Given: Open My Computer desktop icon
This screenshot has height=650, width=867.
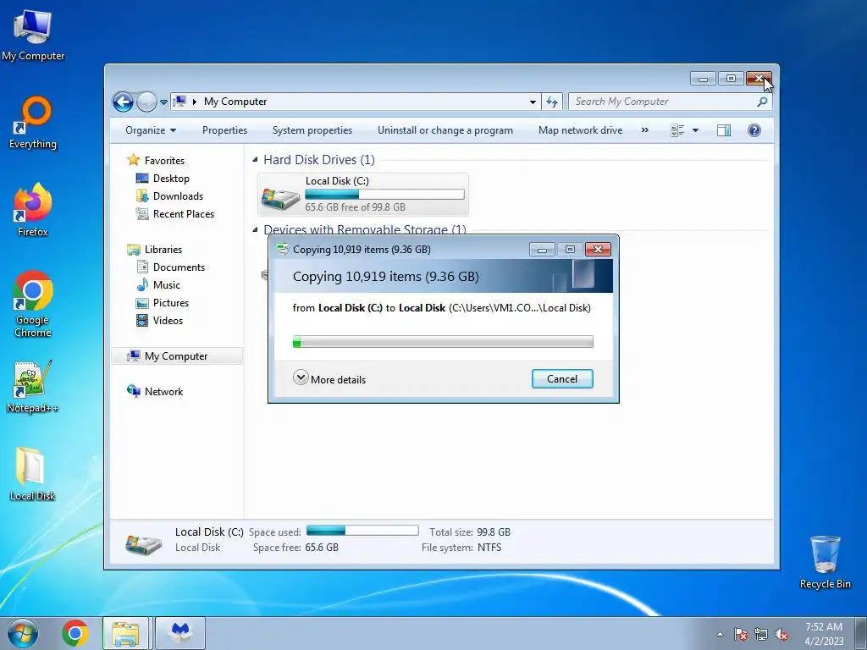Looking at the screenshot, I should pos(33,36).
